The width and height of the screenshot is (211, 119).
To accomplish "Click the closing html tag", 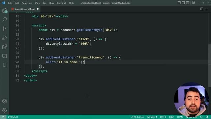I will [30, 80].
